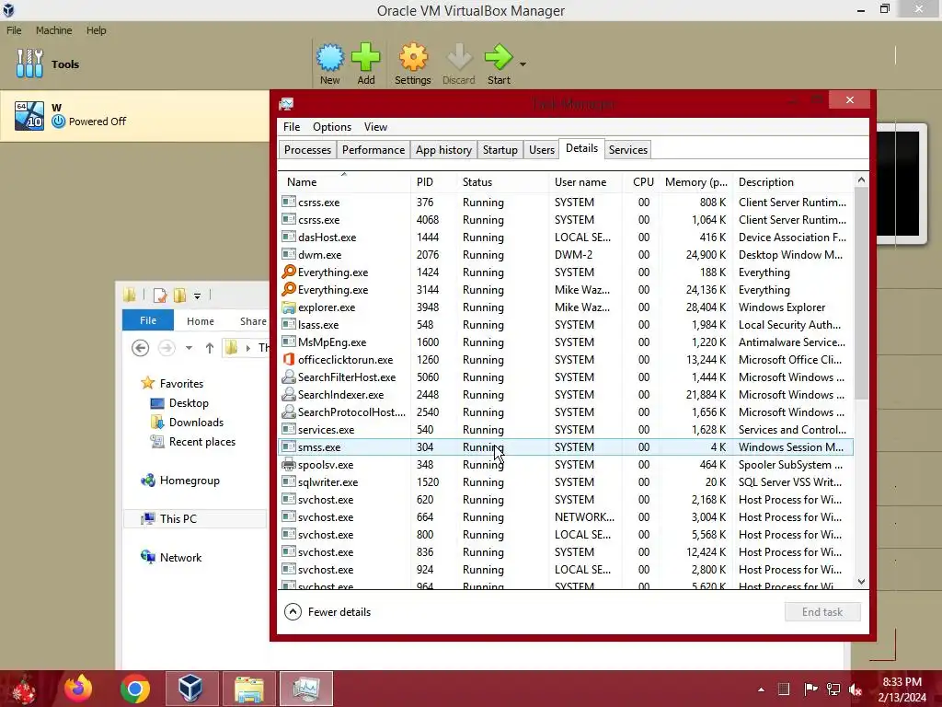Viewport: 942px width, 707px height.
Task: Click the Discard arrow icon
Action: [459, 58]
